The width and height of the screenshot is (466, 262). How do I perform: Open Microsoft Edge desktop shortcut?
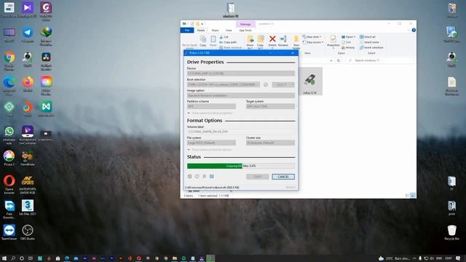[x=9, y=86]
